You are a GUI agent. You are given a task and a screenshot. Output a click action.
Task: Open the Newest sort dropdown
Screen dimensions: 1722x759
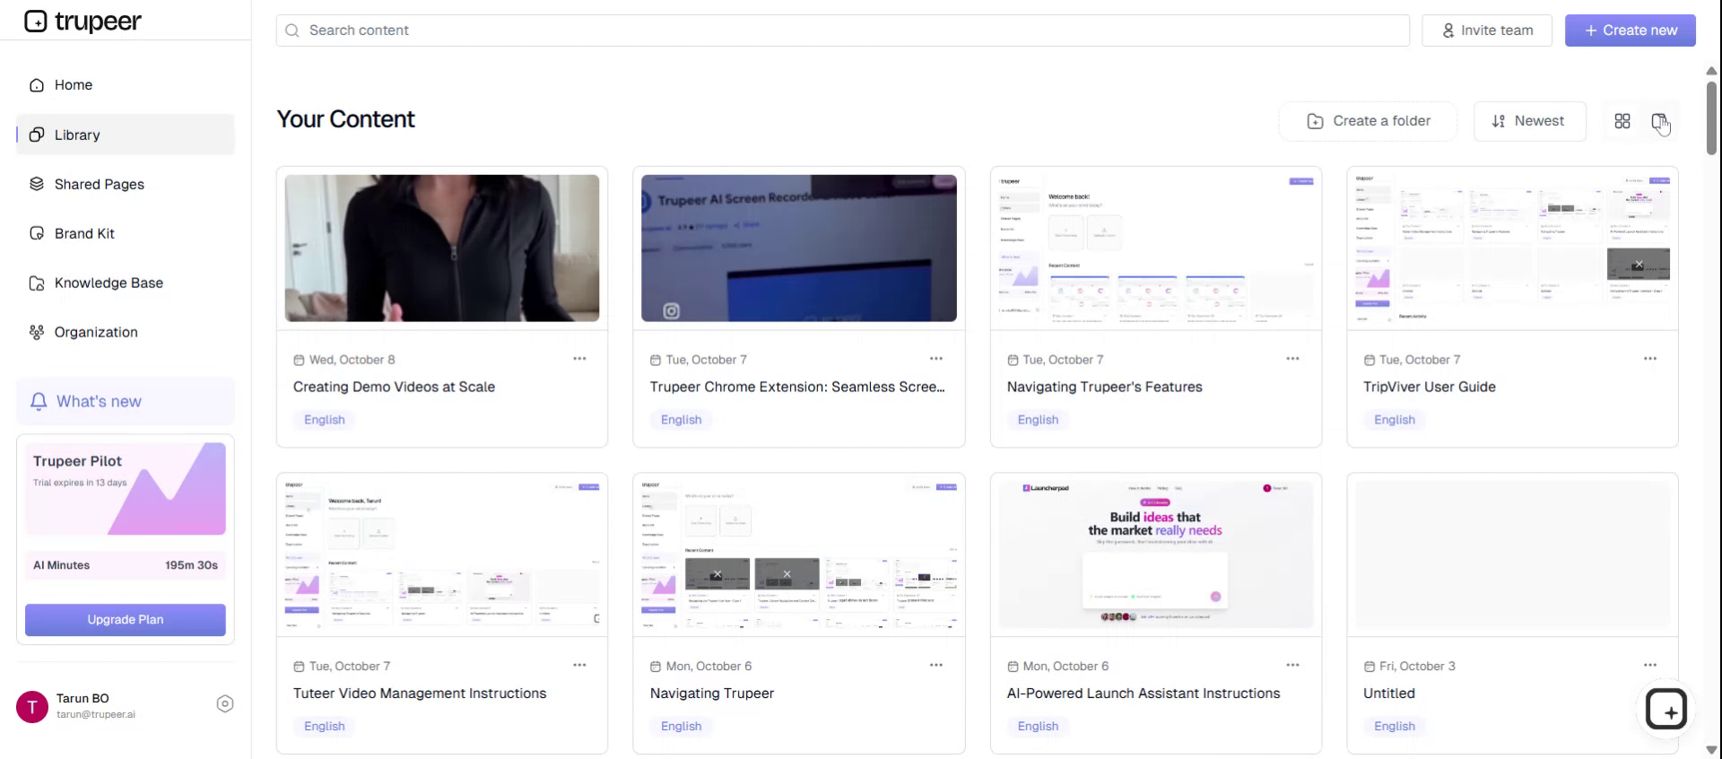coord(1529,121)
